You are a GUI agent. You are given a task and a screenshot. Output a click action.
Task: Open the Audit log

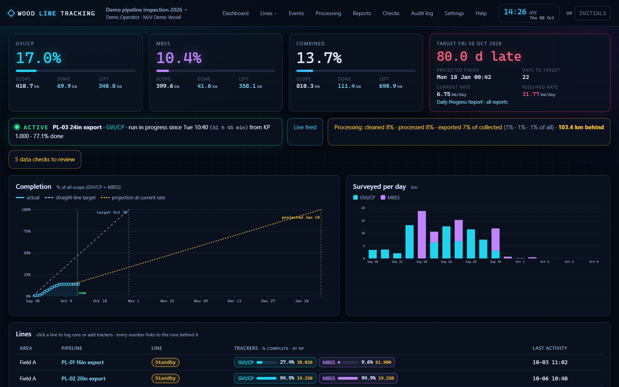(422, 13)
